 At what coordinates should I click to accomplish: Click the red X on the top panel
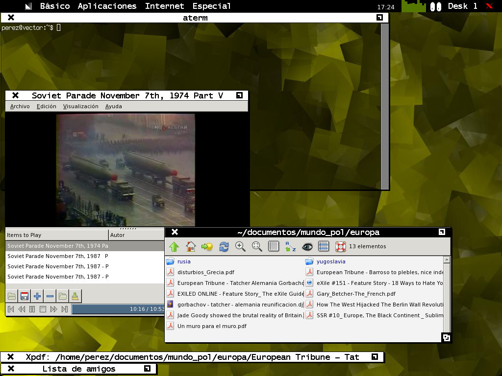489,6
